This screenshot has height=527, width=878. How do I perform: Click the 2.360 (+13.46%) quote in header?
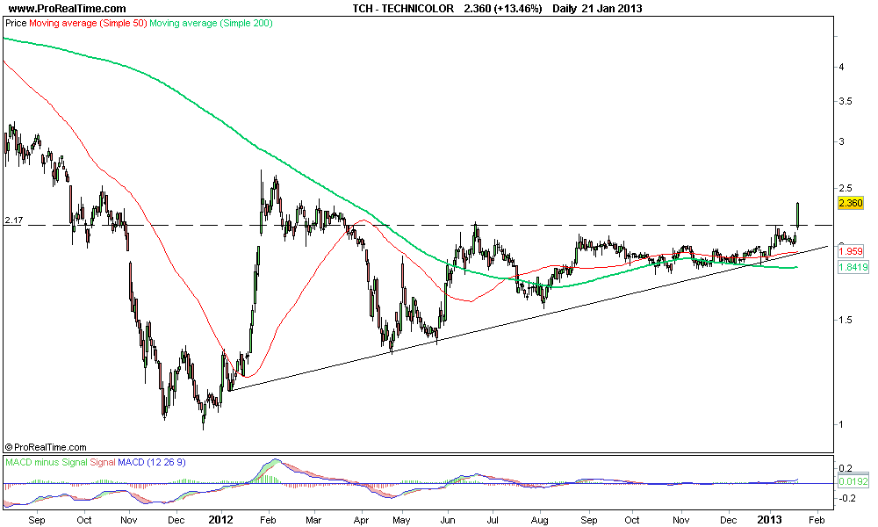point(503,9)
